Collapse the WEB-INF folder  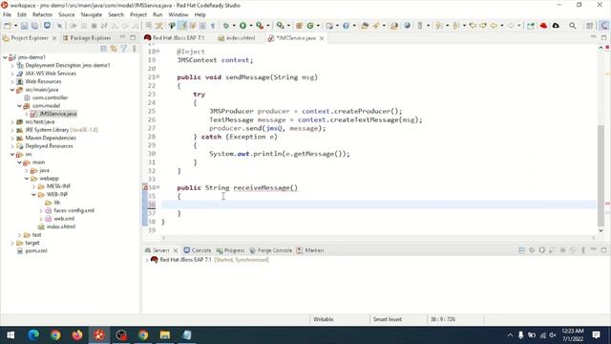[x=34, y=194]
